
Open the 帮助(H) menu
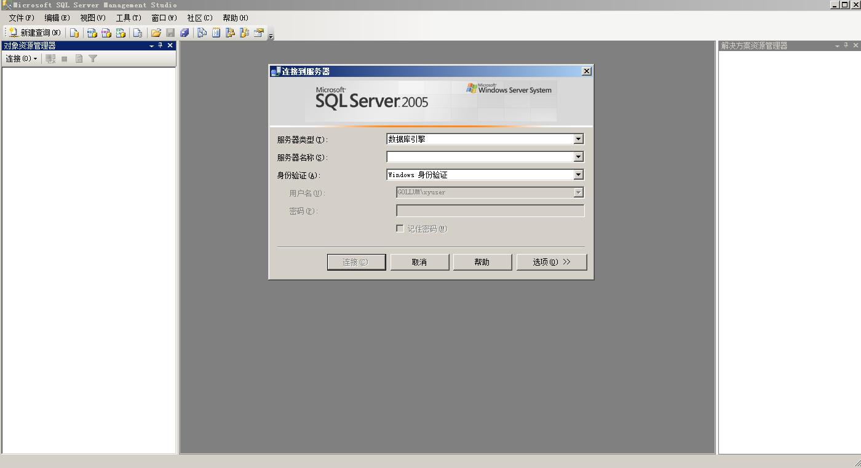click(236, 18)
